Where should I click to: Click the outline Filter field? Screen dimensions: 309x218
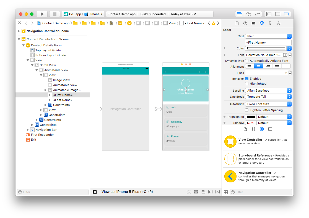(x=53, y=192)
